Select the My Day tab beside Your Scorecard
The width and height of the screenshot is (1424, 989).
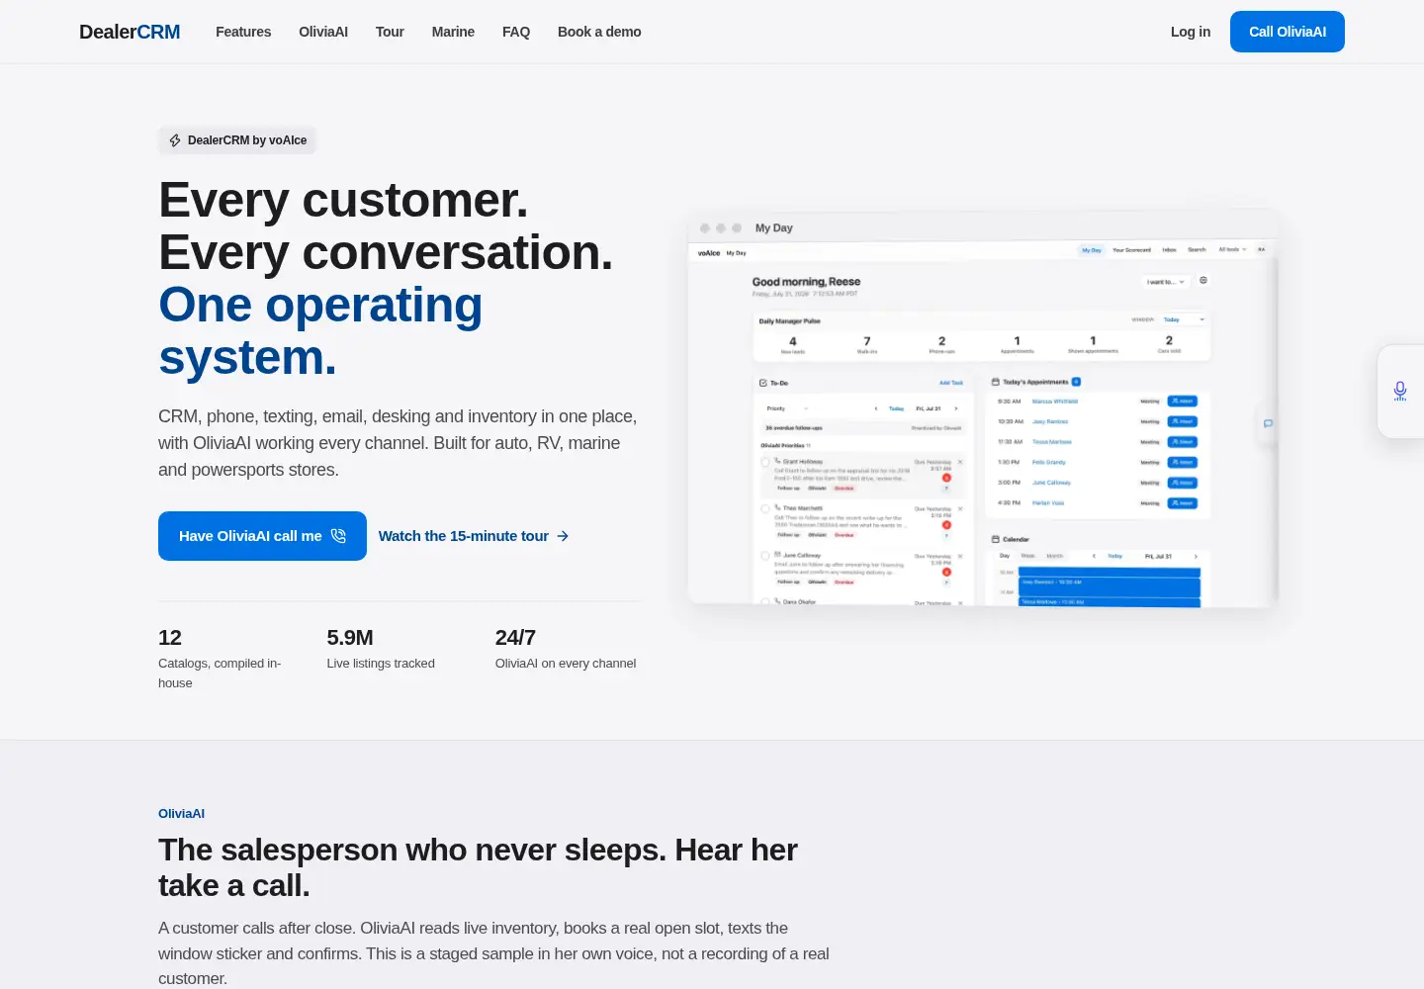point(1091,250)
